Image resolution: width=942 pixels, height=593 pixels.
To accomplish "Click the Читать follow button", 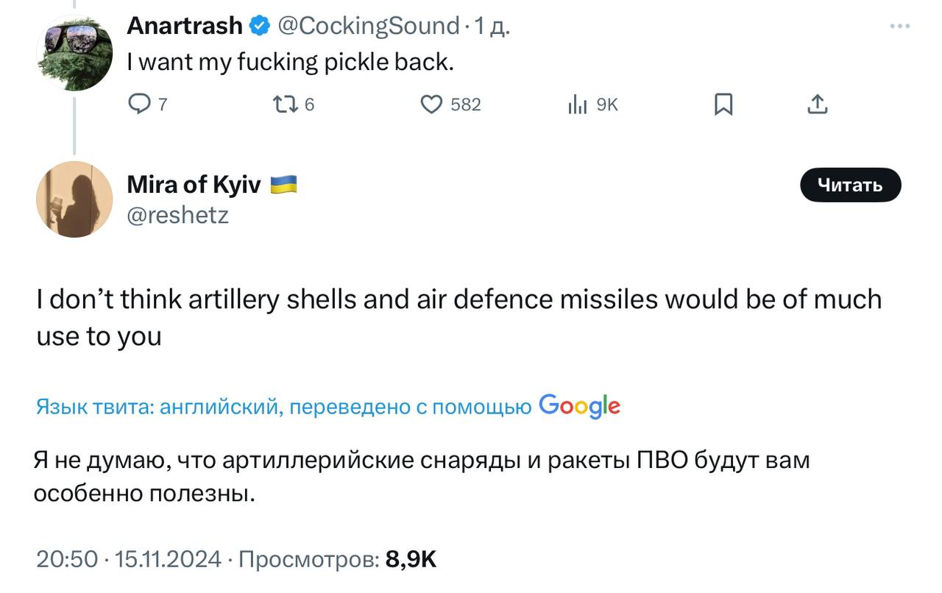I will 850,185.
